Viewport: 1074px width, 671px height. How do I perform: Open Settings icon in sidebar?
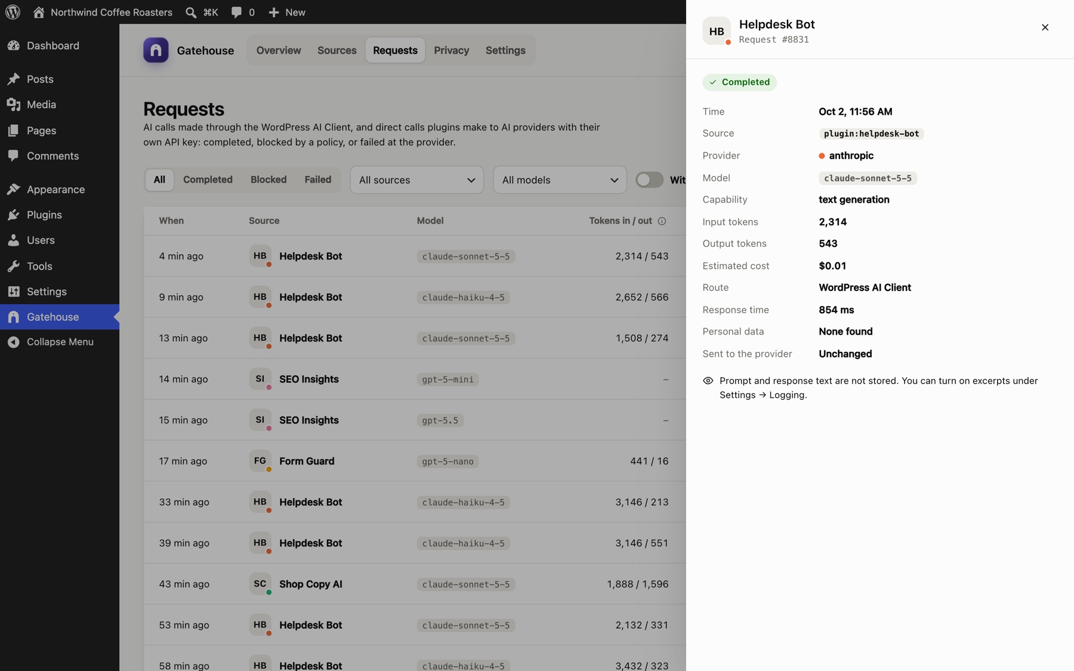(x=14, y=292)
